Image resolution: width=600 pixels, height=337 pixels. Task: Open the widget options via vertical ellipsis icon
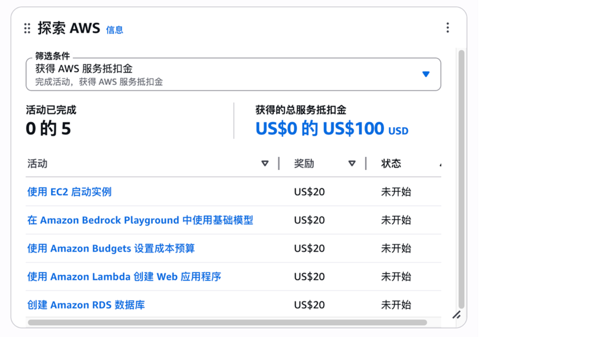click(x=448, y=28)
